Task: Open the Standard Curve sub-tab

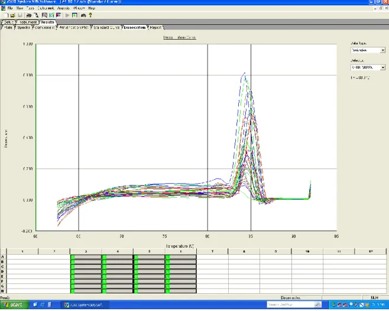Action: click(106, 28)
